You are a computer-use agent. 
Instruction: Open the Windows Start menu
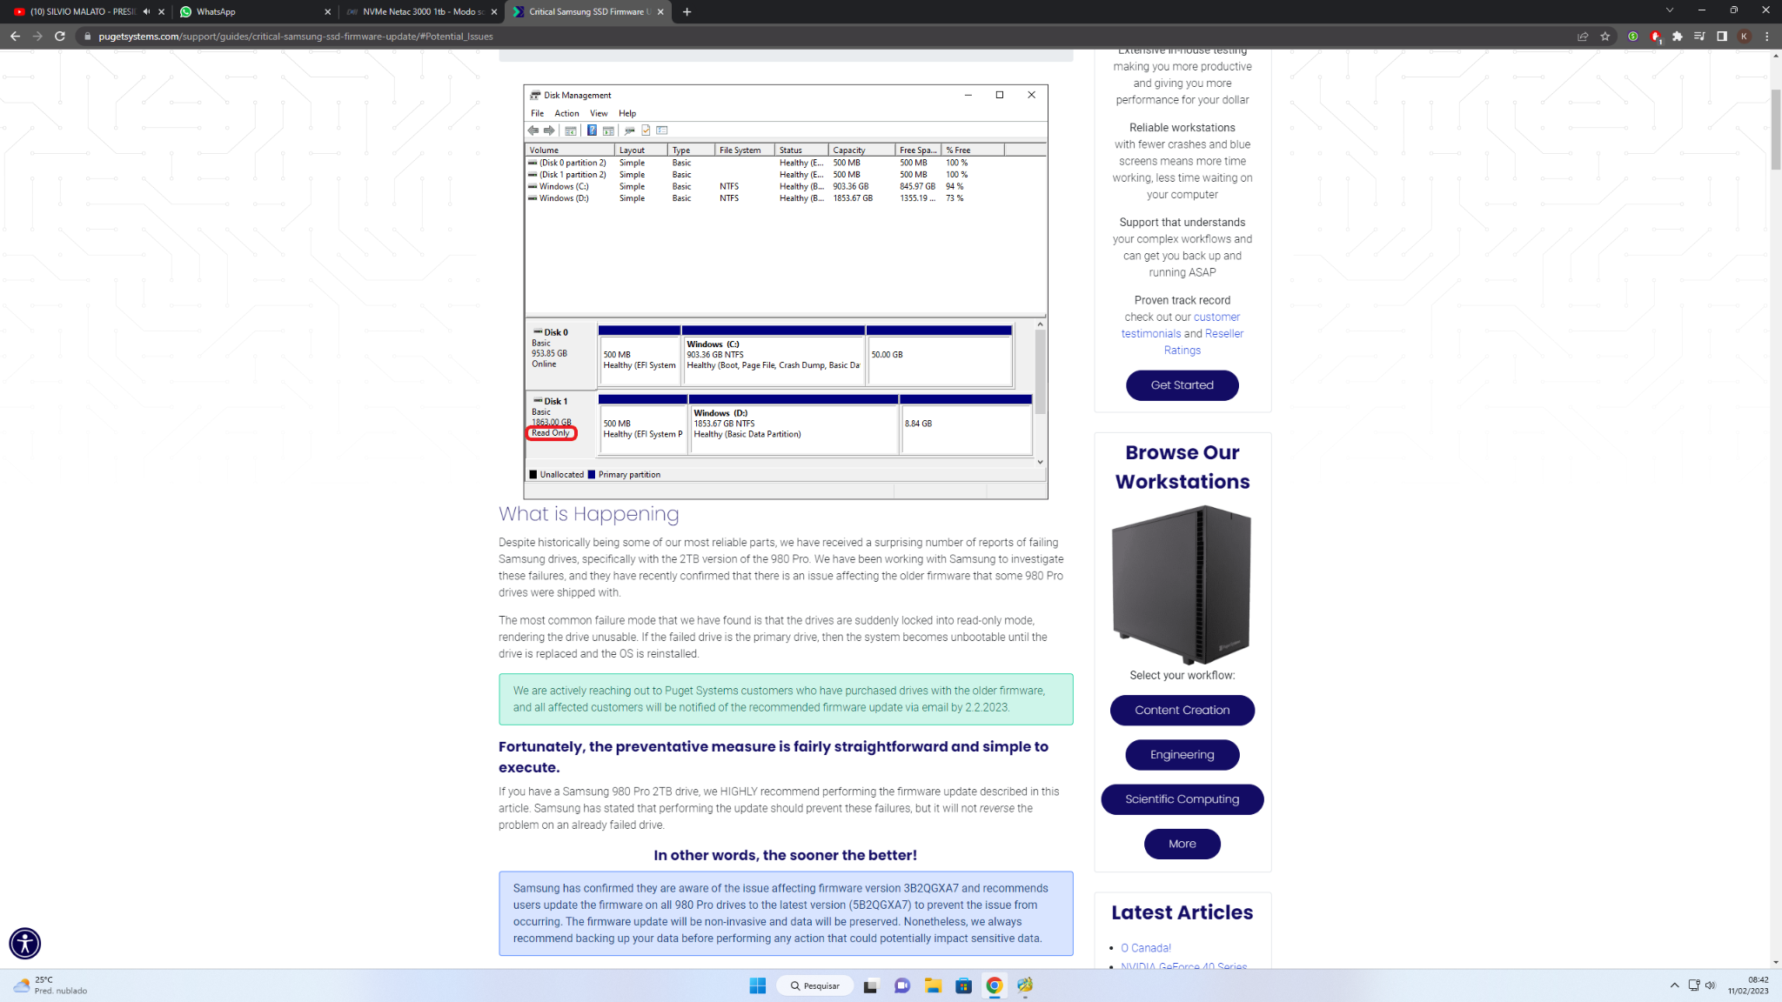click(757, 985)
